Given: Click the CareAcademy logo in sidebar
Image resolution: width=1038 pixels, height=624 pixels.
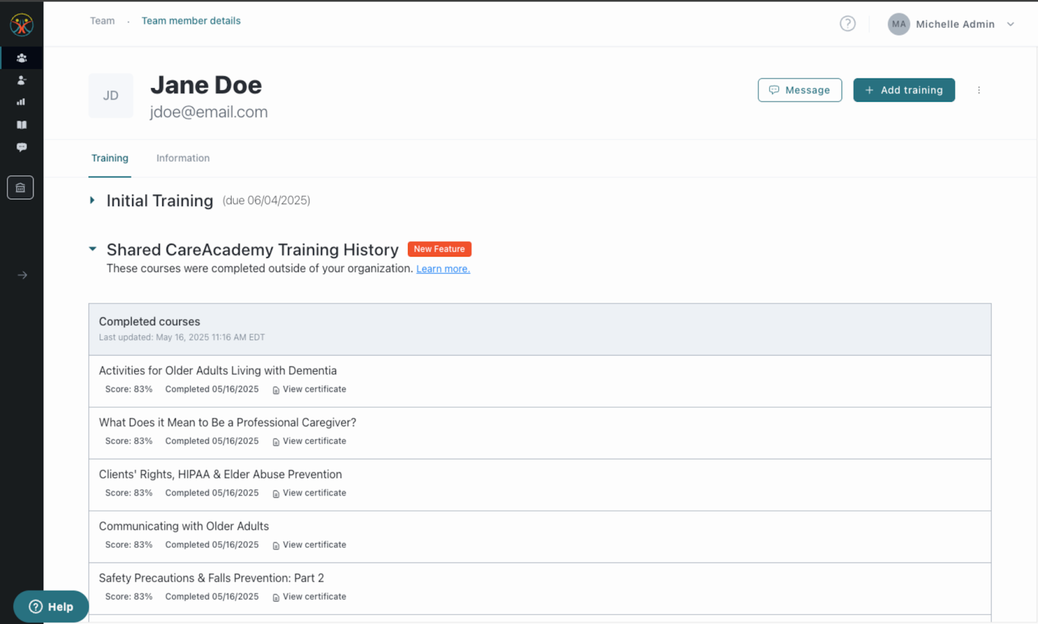Looking at the screenshot, I should tap(21, 25).
